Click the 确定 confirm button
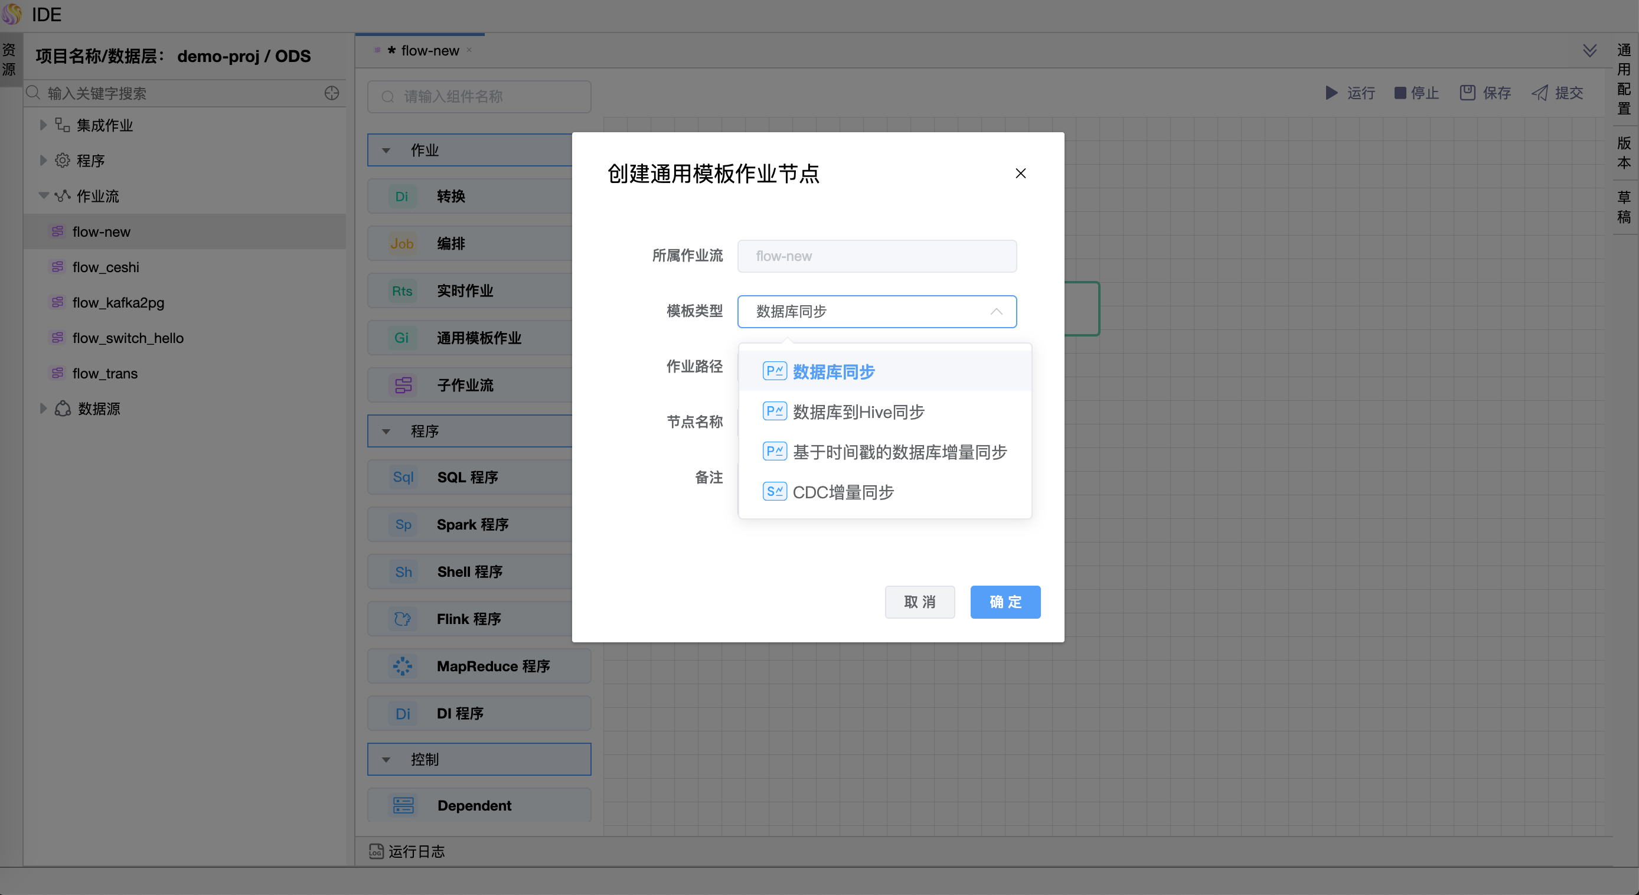Screen dimensions: 1639x895 click(1005, 602)
